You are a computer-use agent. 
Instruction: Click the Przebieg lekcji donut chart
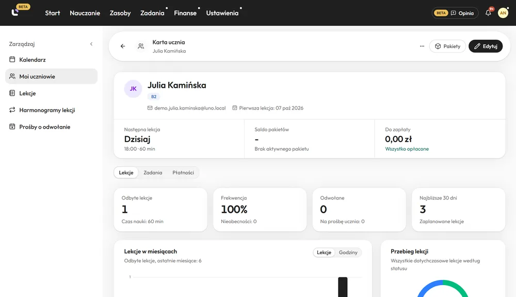[x=443, y=288]
